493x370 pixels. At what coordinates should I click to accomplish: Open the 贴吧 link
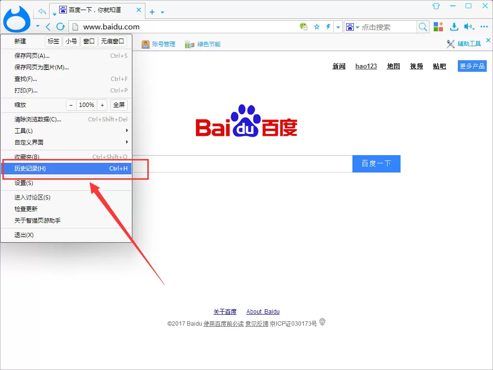439,66
